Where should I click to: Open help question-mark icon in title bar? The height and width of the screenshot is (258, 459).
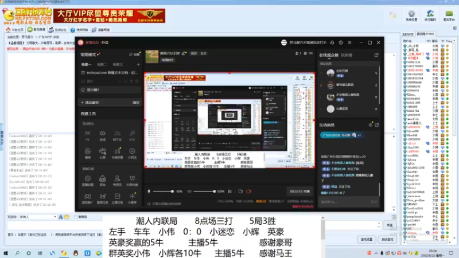341,42
